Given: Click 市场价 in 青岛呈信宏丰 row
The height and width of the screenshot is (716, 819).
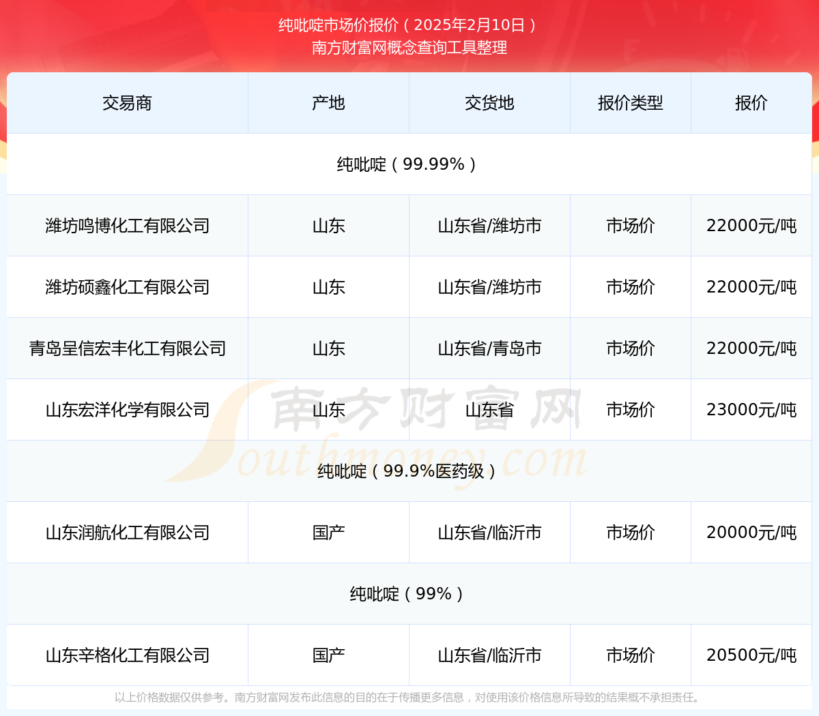Looking at the screenshot, I should click(631, 348).
